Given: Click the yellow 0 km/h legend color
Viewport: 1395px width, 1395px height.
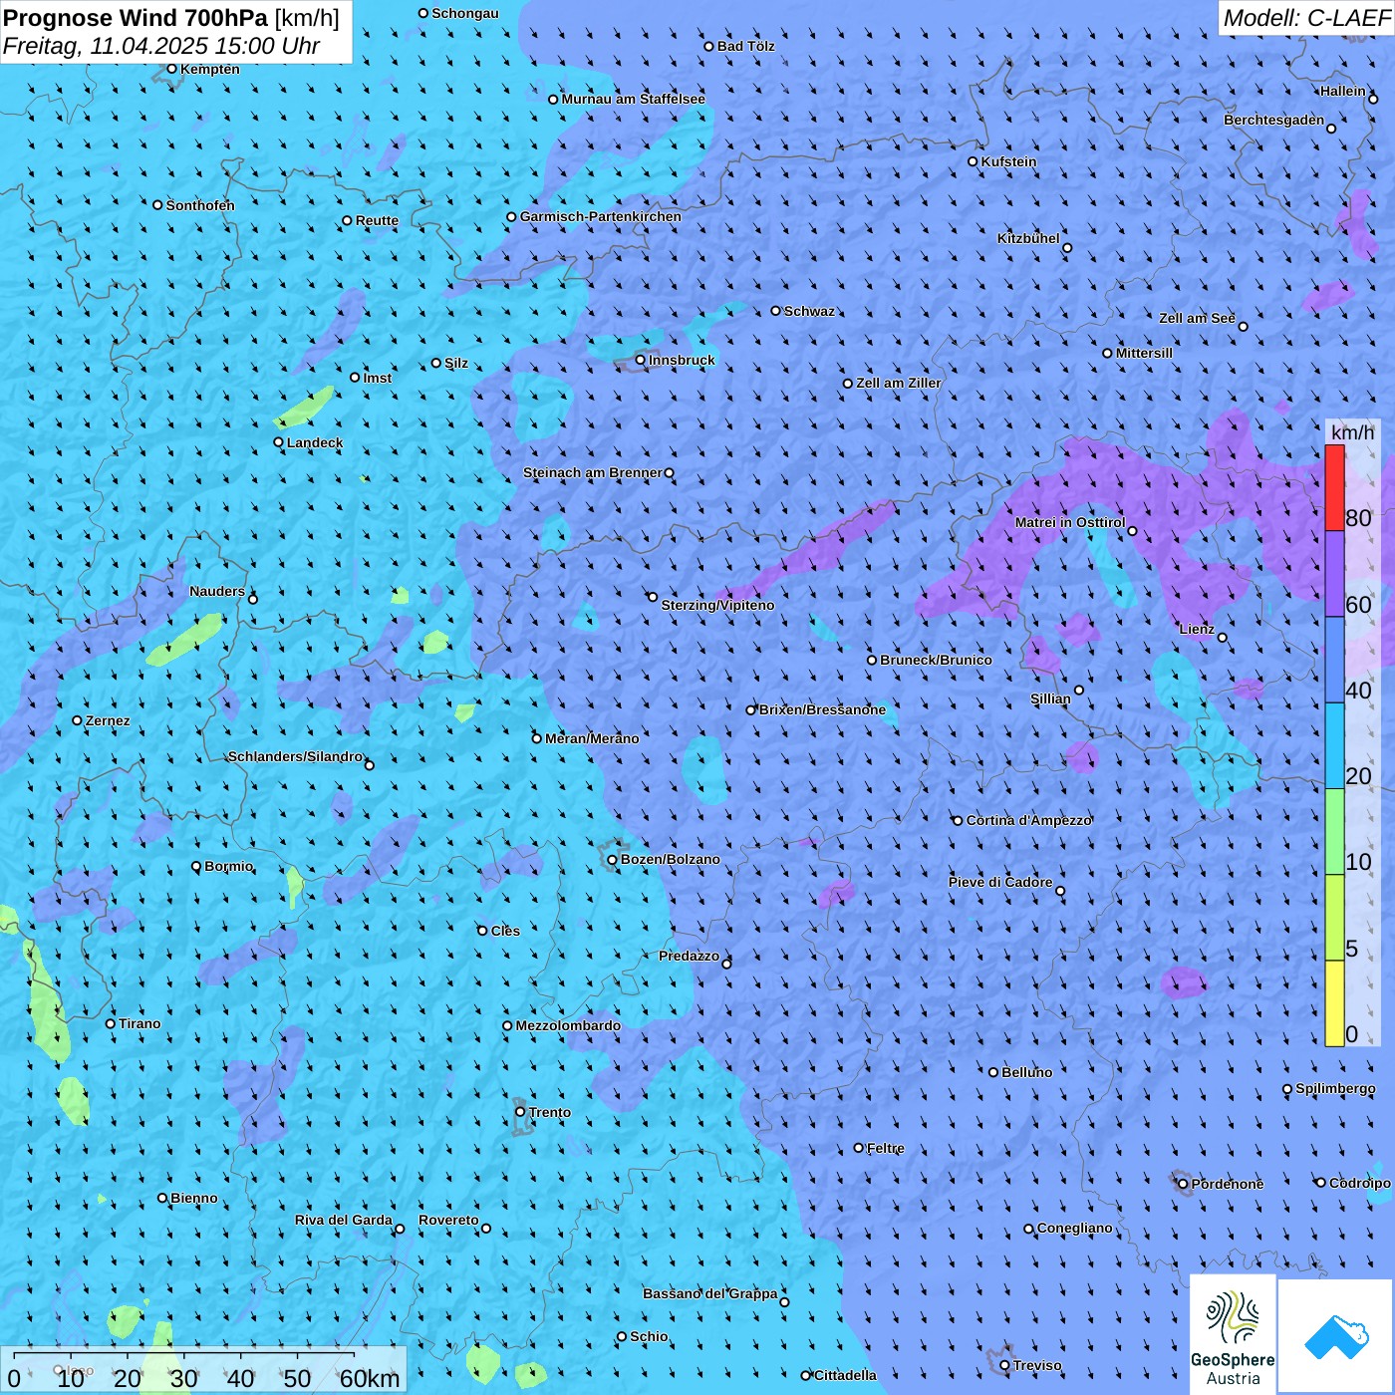Looking at the screenshot, I should pos(1334,1003).
